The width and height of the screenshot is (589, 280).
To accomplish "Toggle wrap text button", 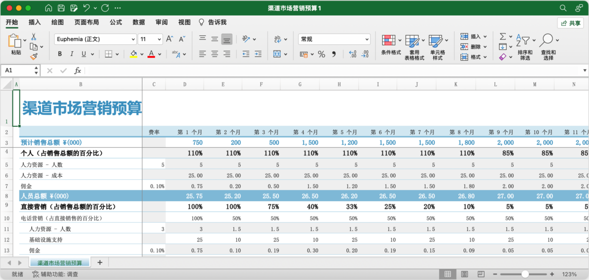I will (277, 39).
